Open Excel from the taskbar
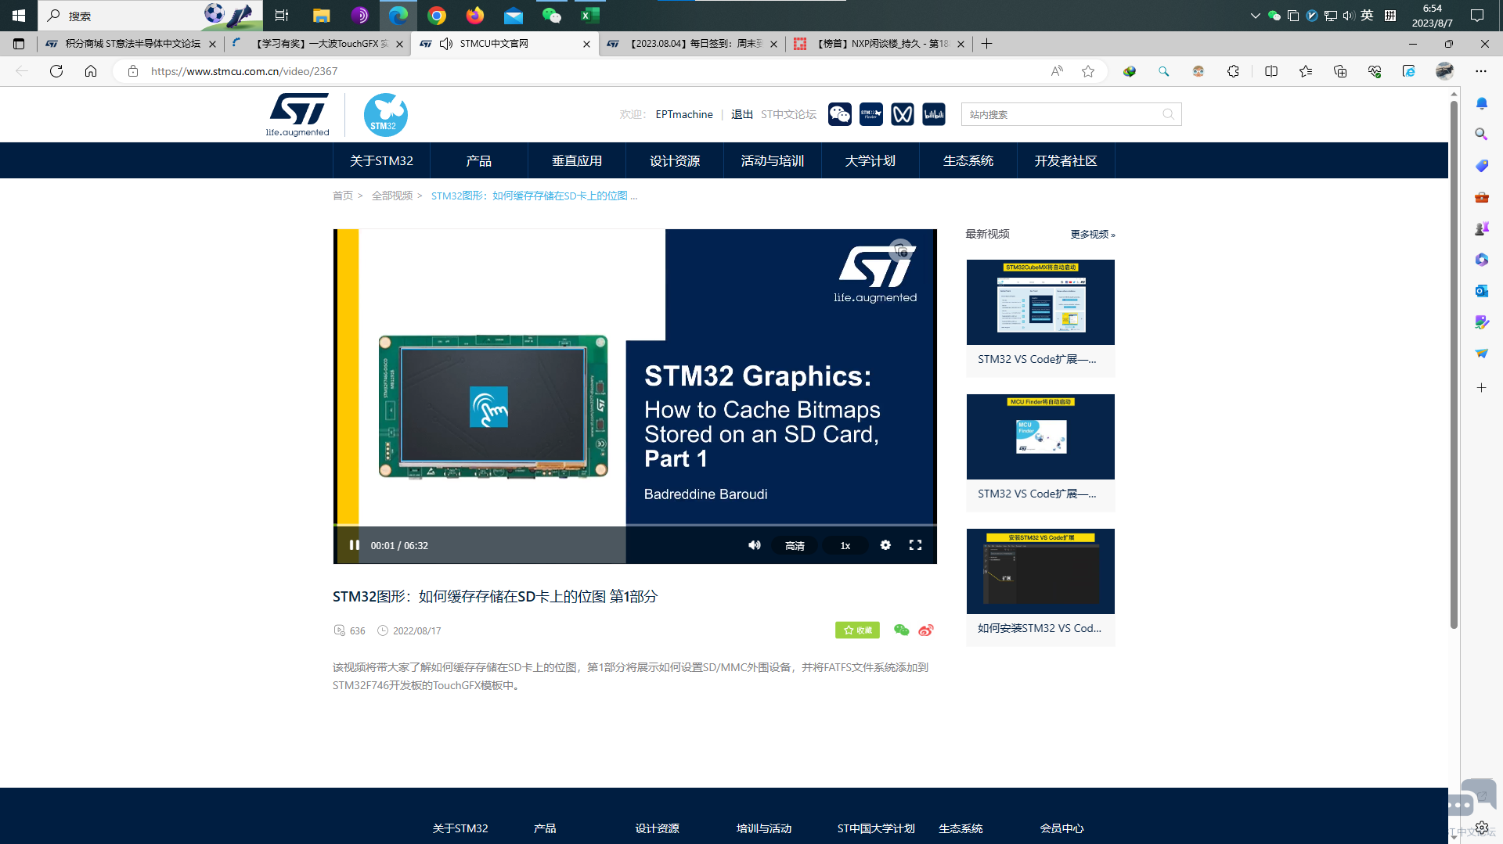 (589, 16)
